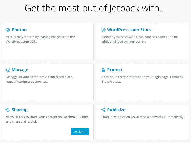
Task: Click the Sharing icon next to its title
Action: pyautogui.click(x=8, y=110)
